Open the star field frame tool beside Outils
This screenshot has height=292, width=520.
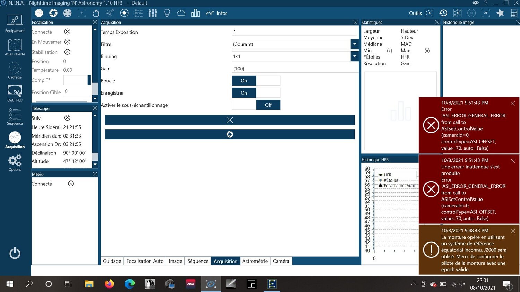tap(429, 13)
